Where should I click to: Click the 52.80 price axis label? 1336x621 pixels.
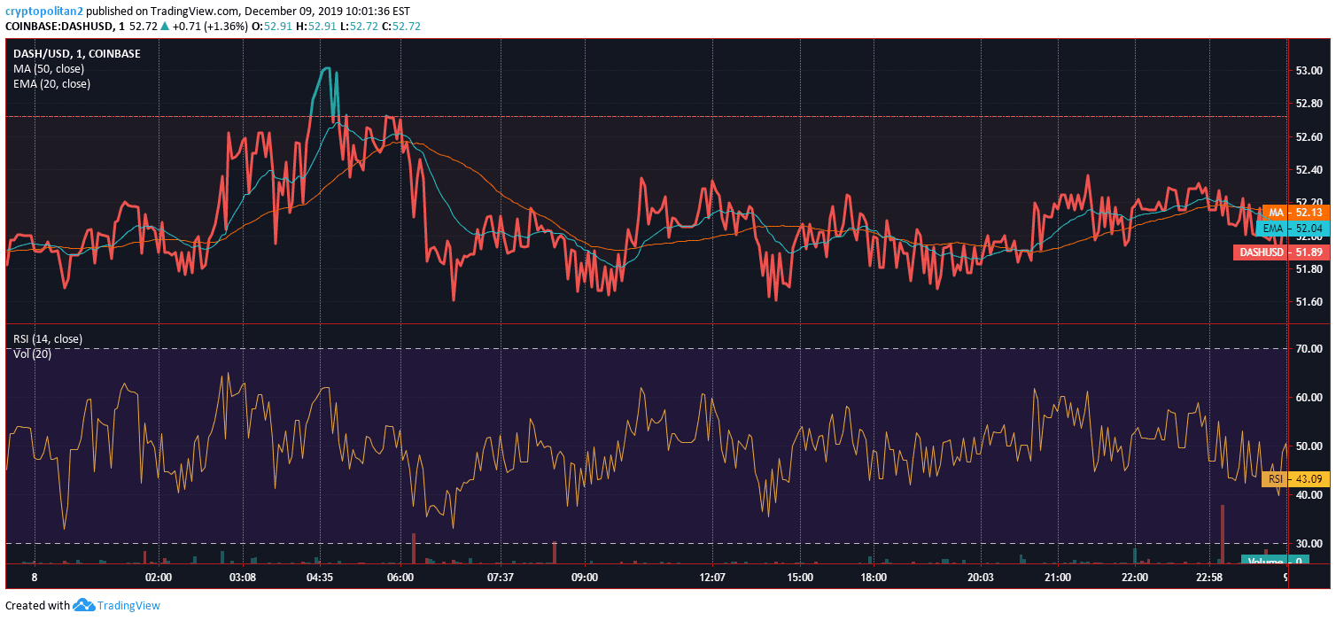1310,104
